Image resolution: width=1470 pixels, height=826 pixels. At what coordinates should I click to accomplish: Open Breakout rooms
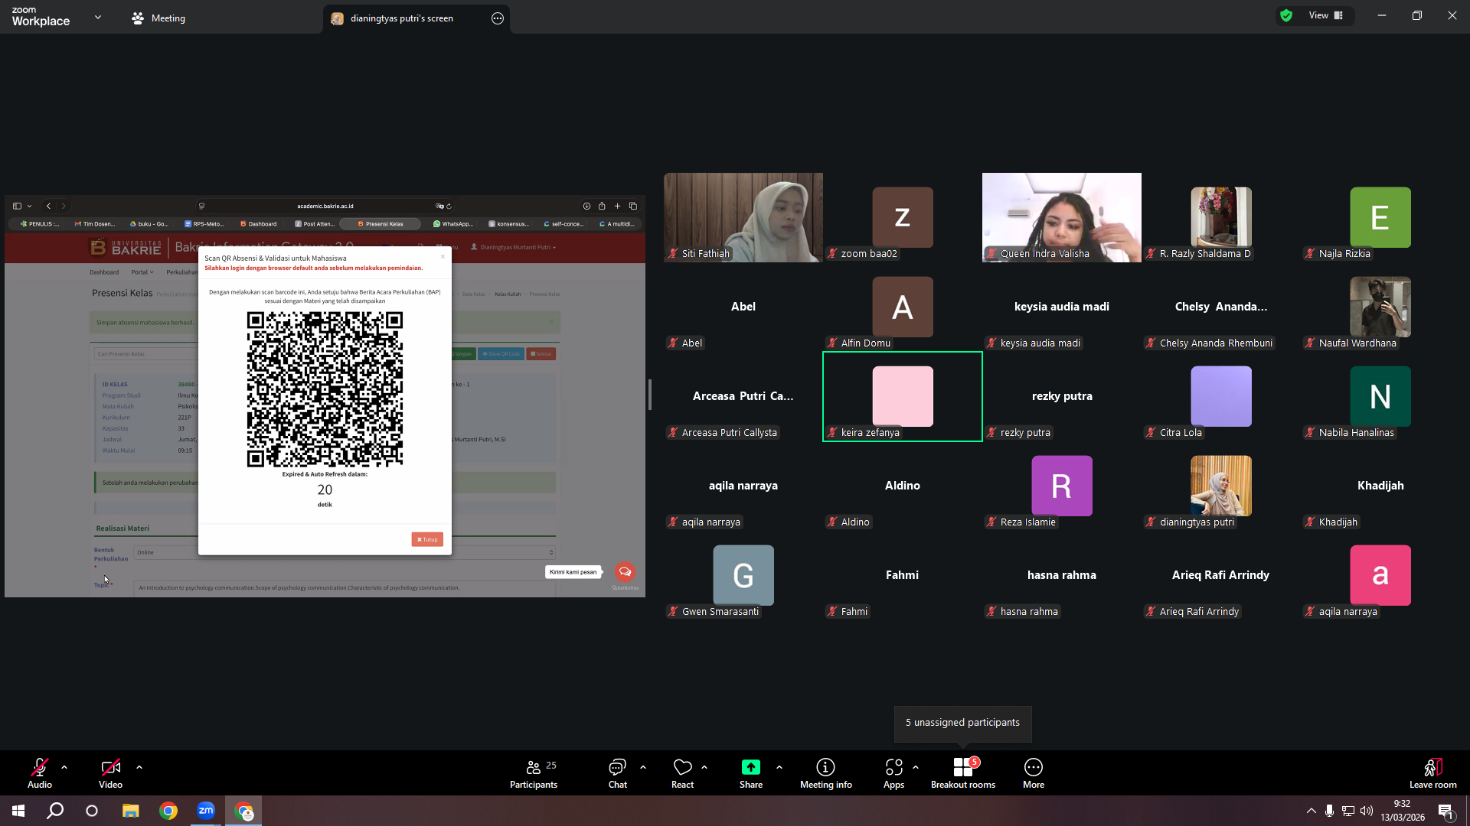click(963, 773)
